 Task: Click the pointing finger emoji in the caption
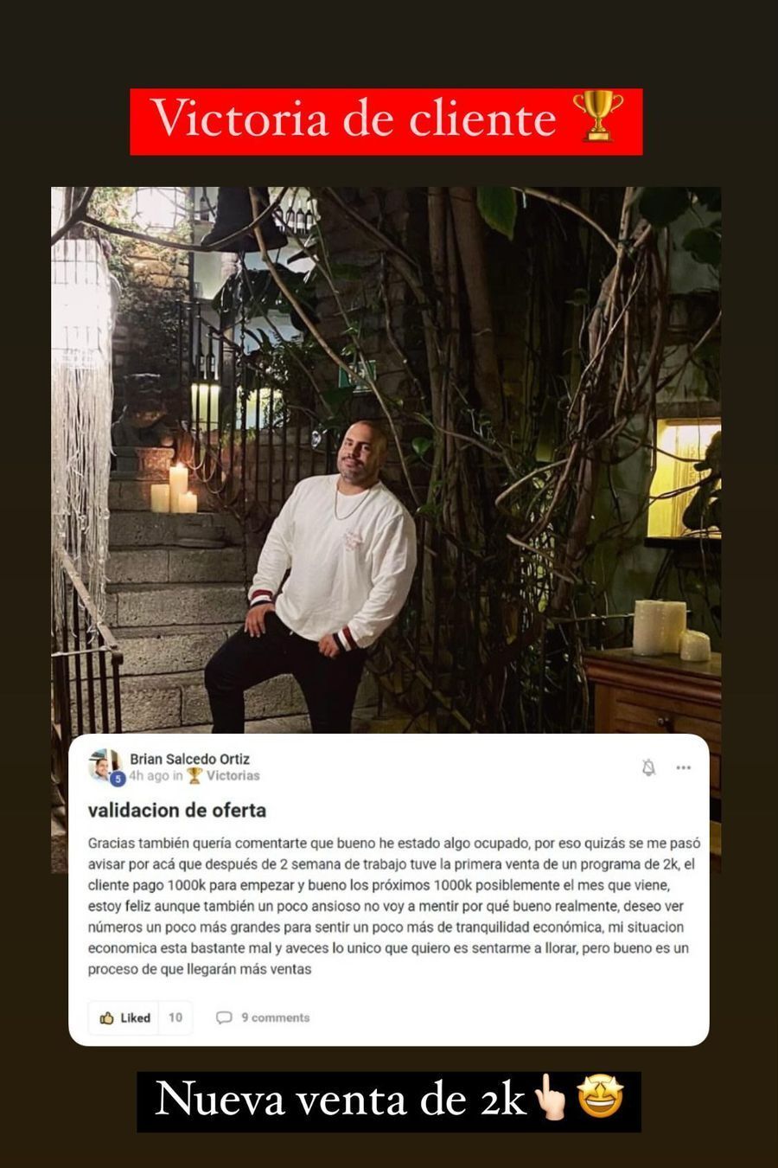pyautogui.click(x=550, y=1099)
